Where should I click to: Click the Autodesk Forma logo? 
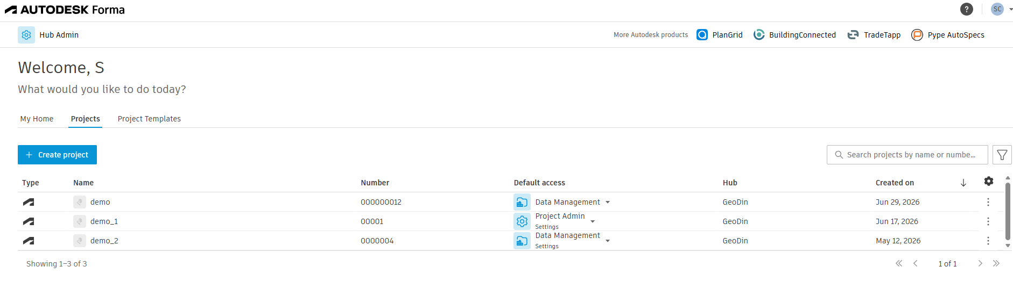65,10
